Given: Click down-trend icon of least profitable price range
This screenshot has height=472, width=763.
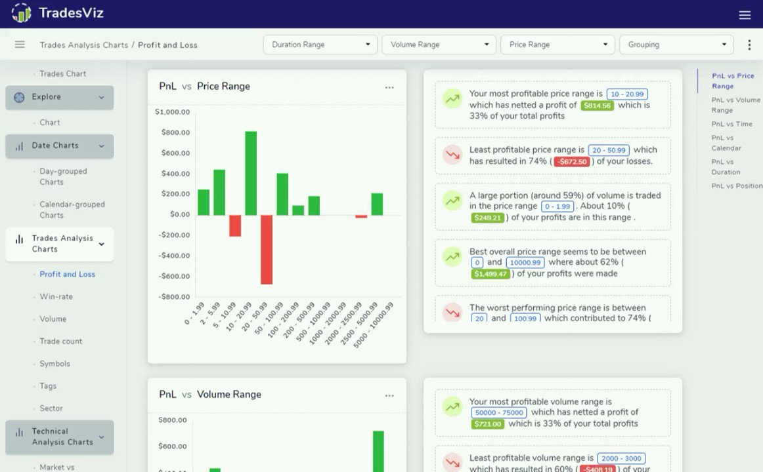Looking at the screenshot, I should 452,155.
